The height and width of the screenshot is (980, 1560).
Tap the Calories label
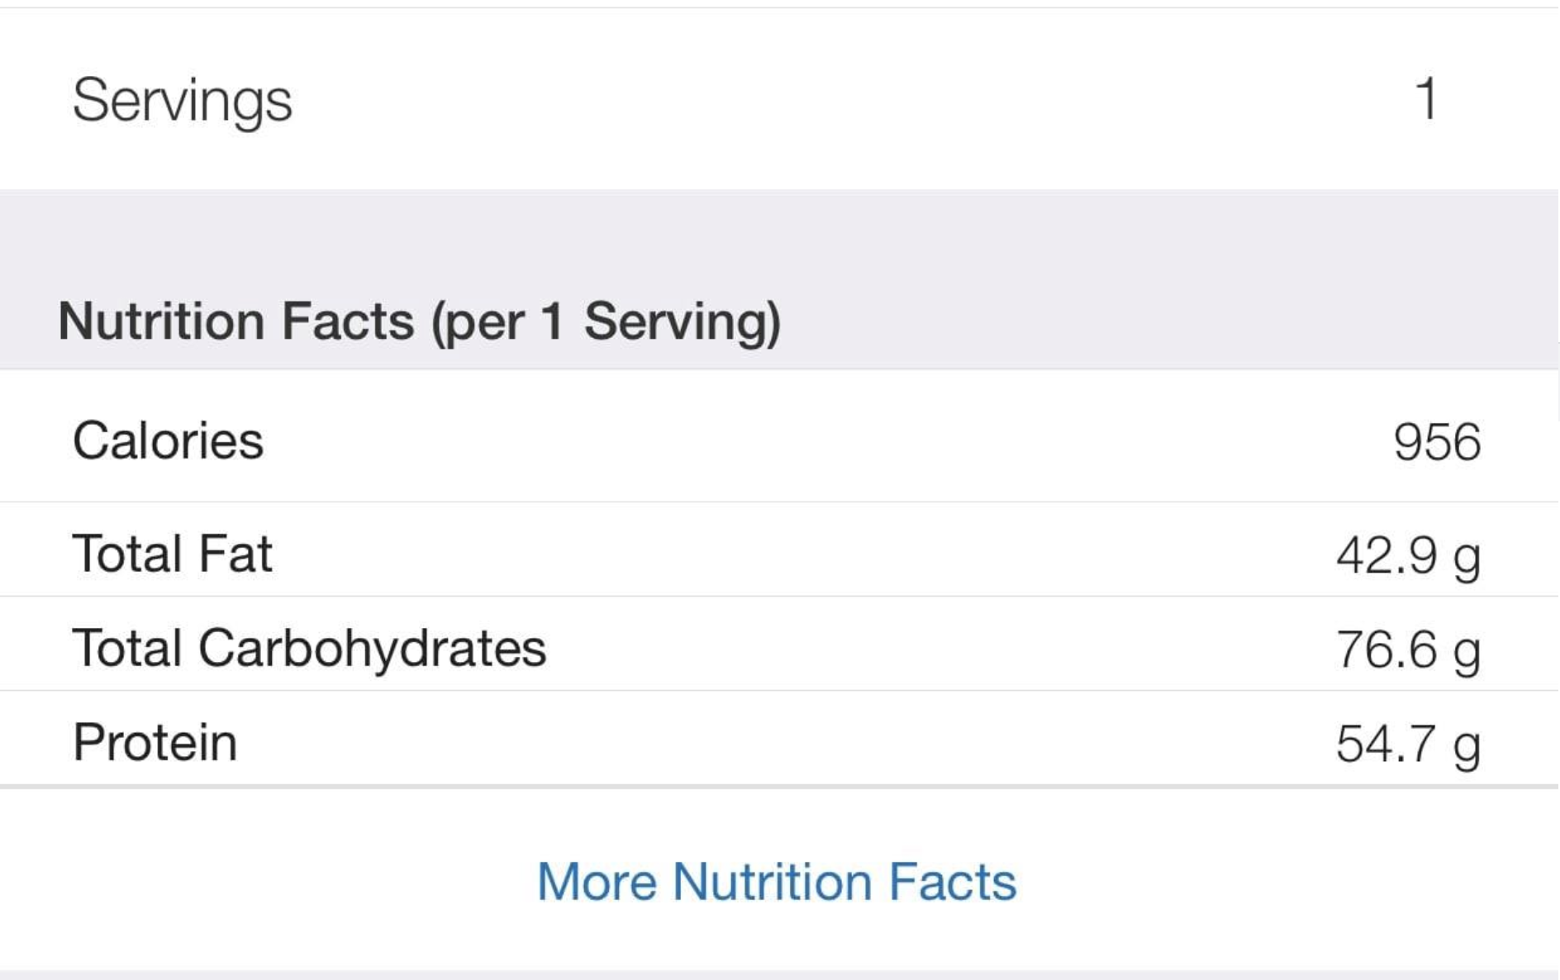click(168, 440)
